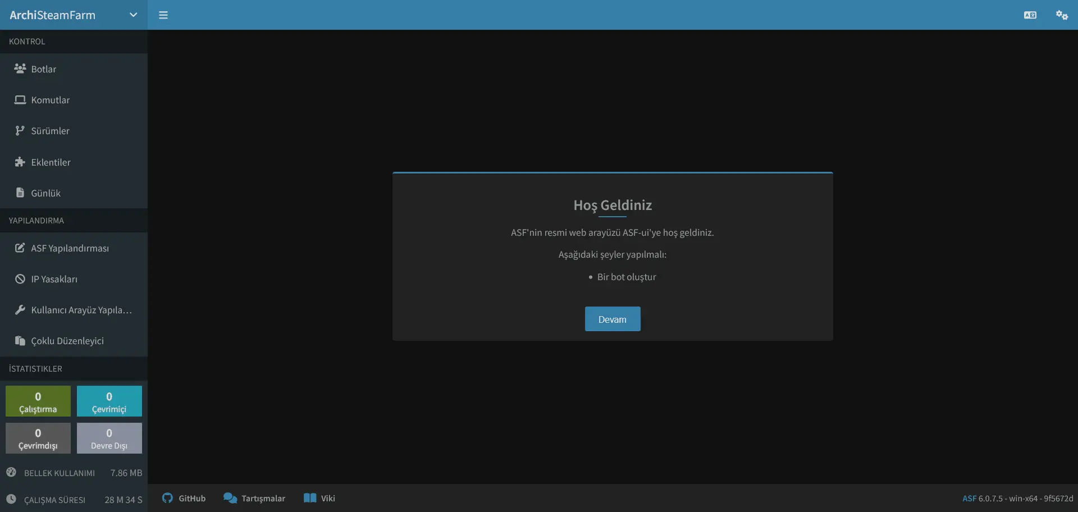This screenshot has width=1078, height=512.
Task: Open the GitHub link
Action: click(184, 498)
